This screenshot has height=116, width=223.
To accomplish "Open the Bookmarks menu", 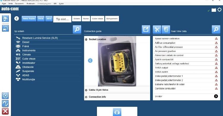I will click(x=31, y=4).
